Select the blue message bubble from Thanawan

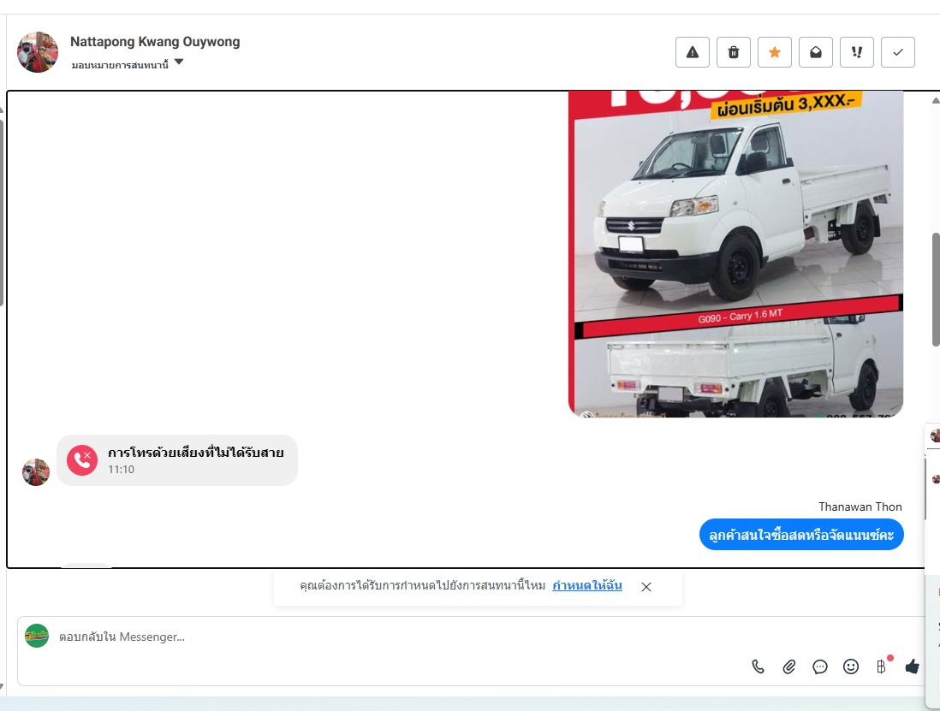click(801, 534)
